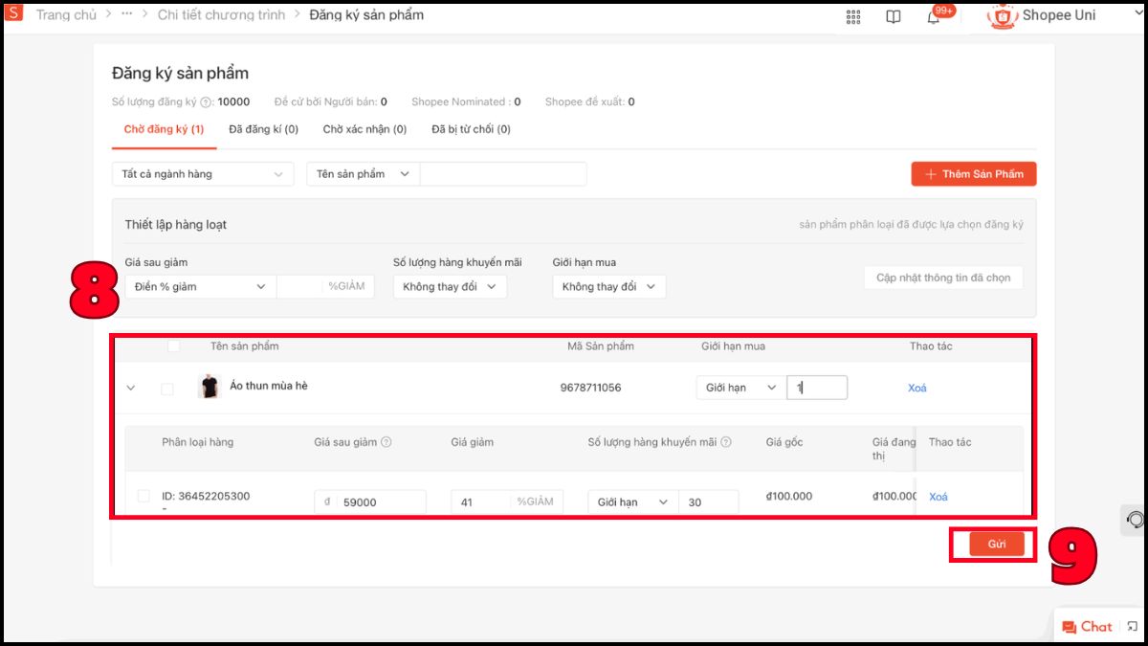Open Giới hạn dropdown in Áo thun mùa hè row
This screenshot has height=646, width=1148.
(x=741, y=388)
